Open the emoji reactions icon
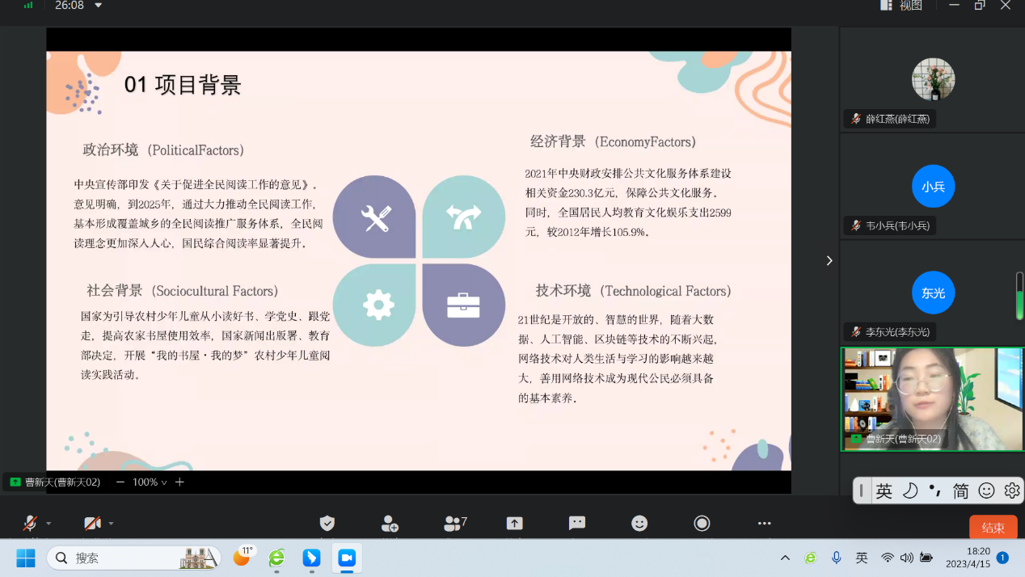Image resolution: width=1025 pixels, height=577 pixels. [x=639, y=524]
